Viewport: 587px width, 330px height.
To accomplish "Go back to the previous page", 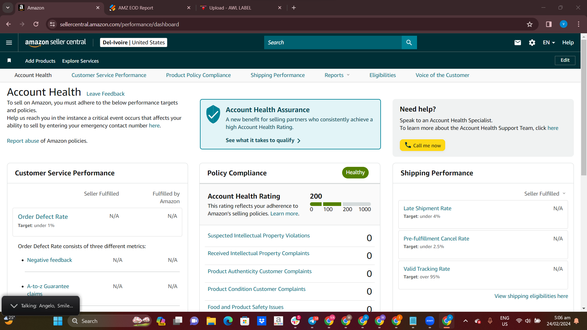I will click(x=9, y=24).
